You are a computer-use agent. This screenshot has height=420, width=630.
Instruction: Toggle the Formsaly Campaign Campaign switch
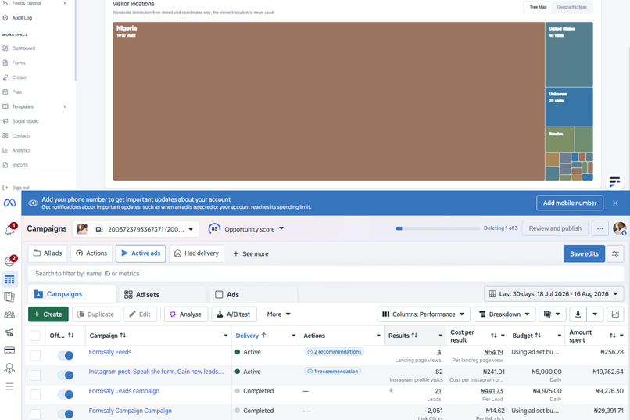click(x=66, y=414)
